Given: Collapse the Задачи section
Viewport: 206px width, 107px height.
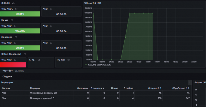Looking at the screenshot, I should click(6, 76).
